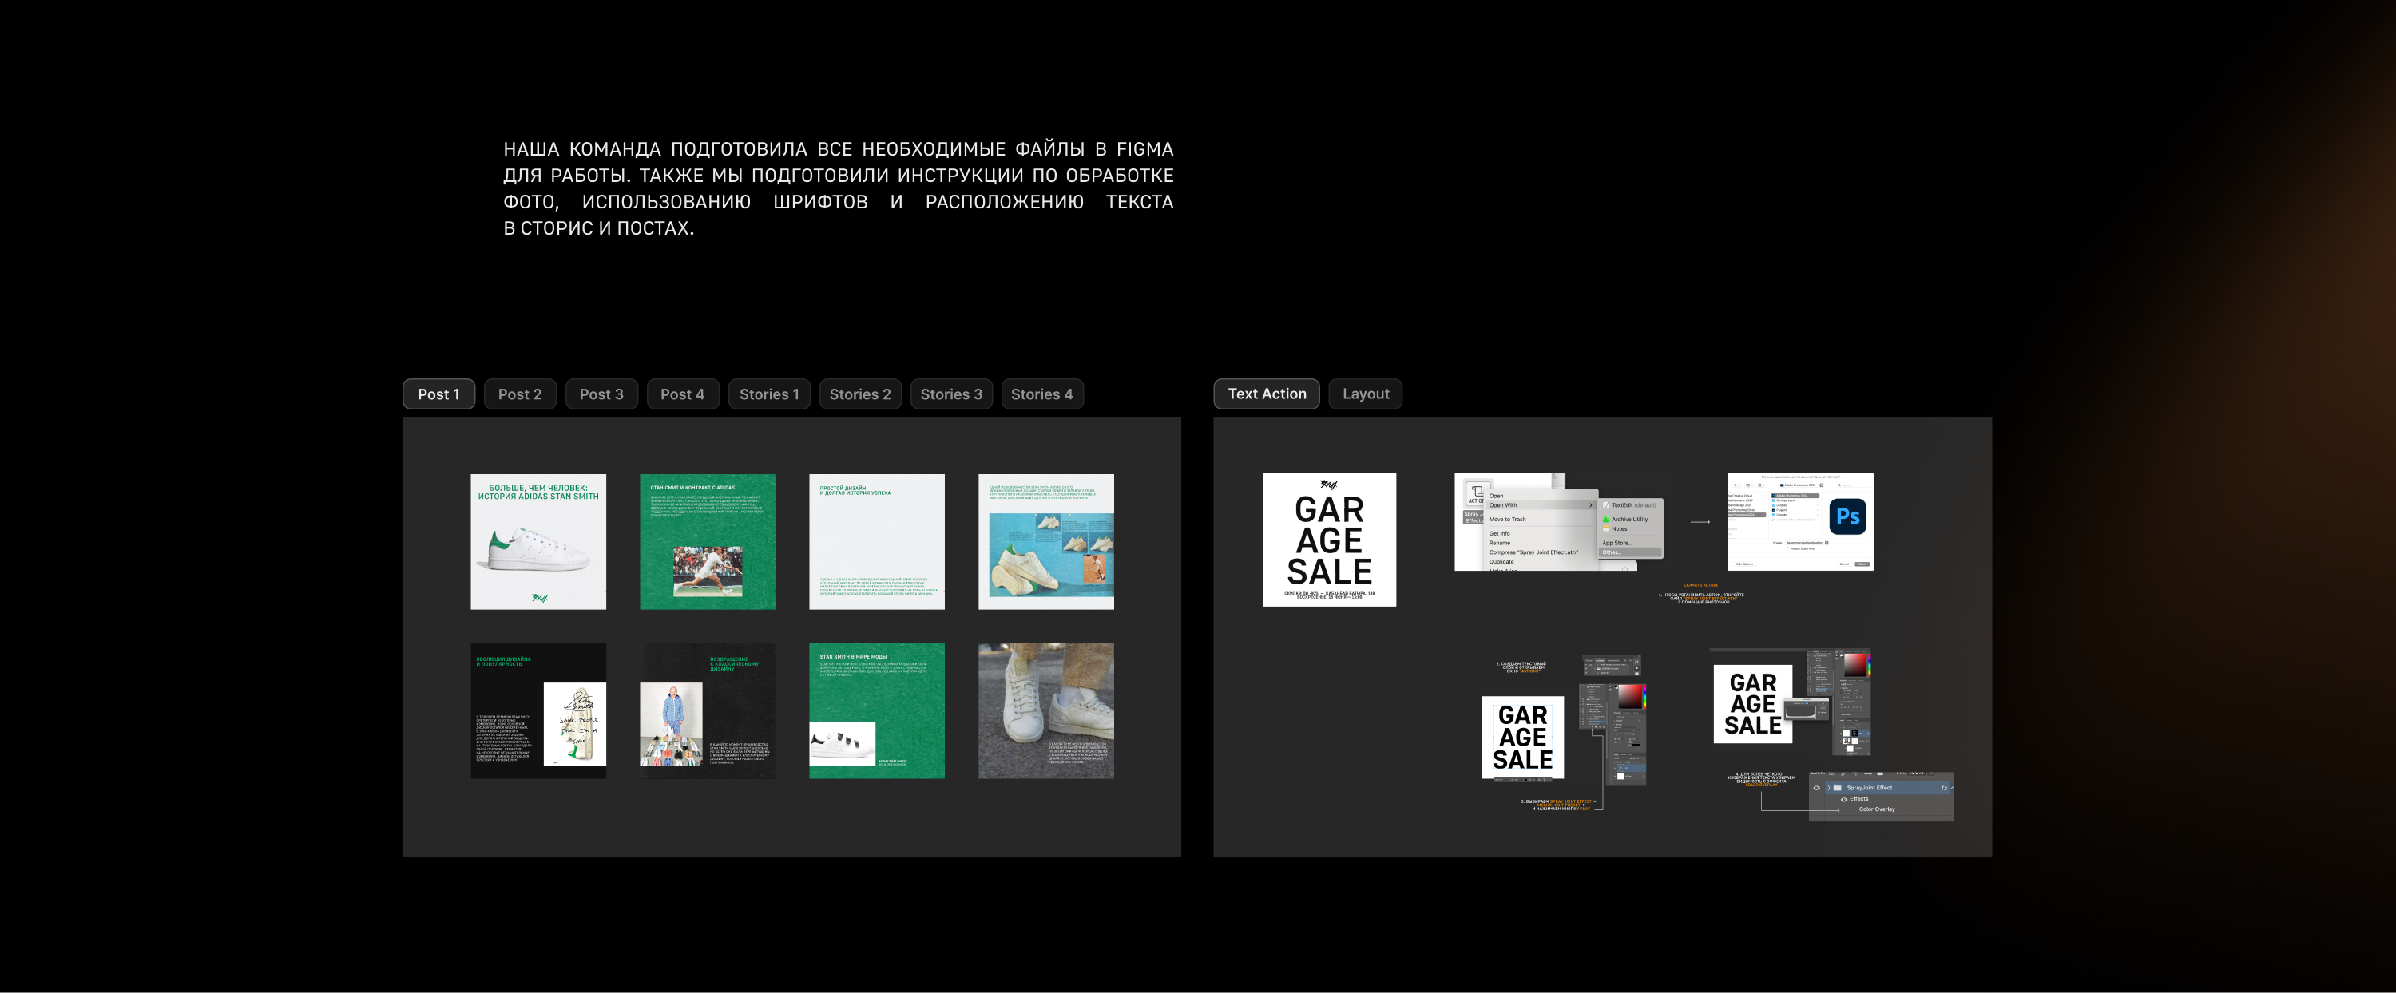Click the red color picker field

pyautogui.click(x=1631, y=696)
